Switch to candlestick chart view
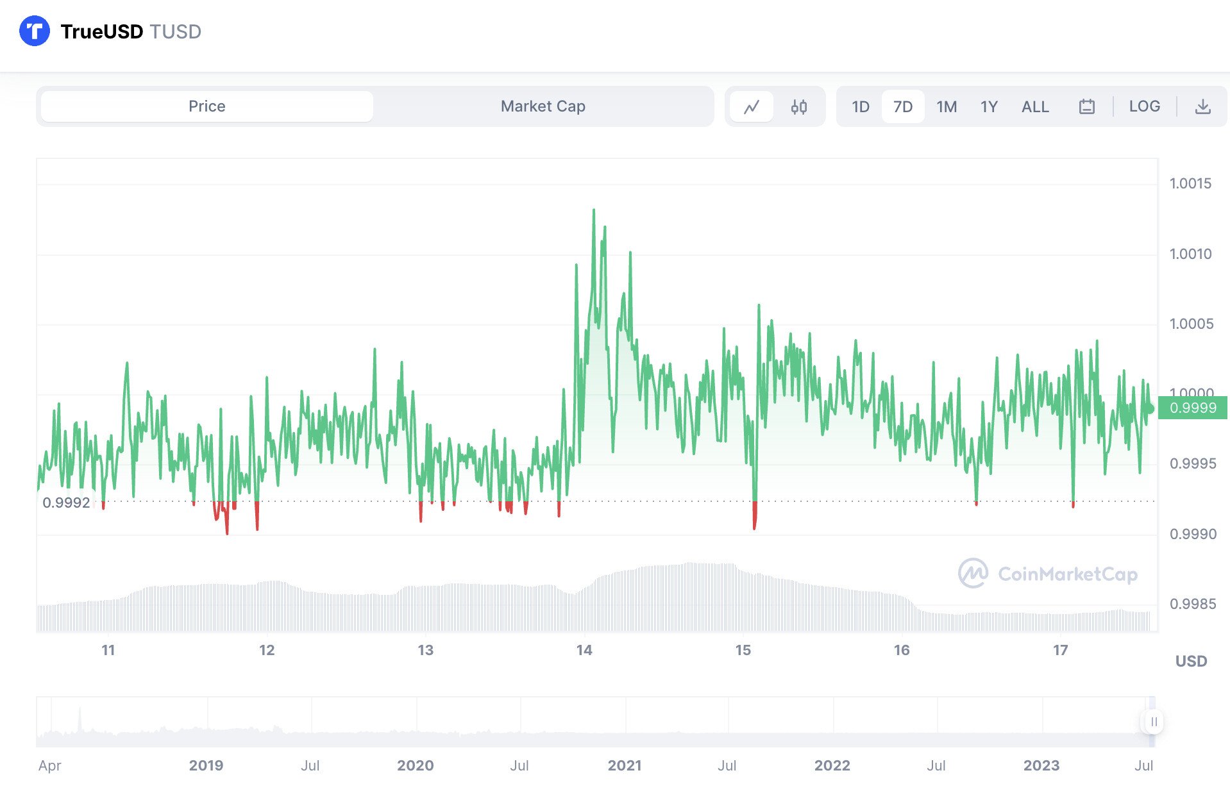 (798, 106)
